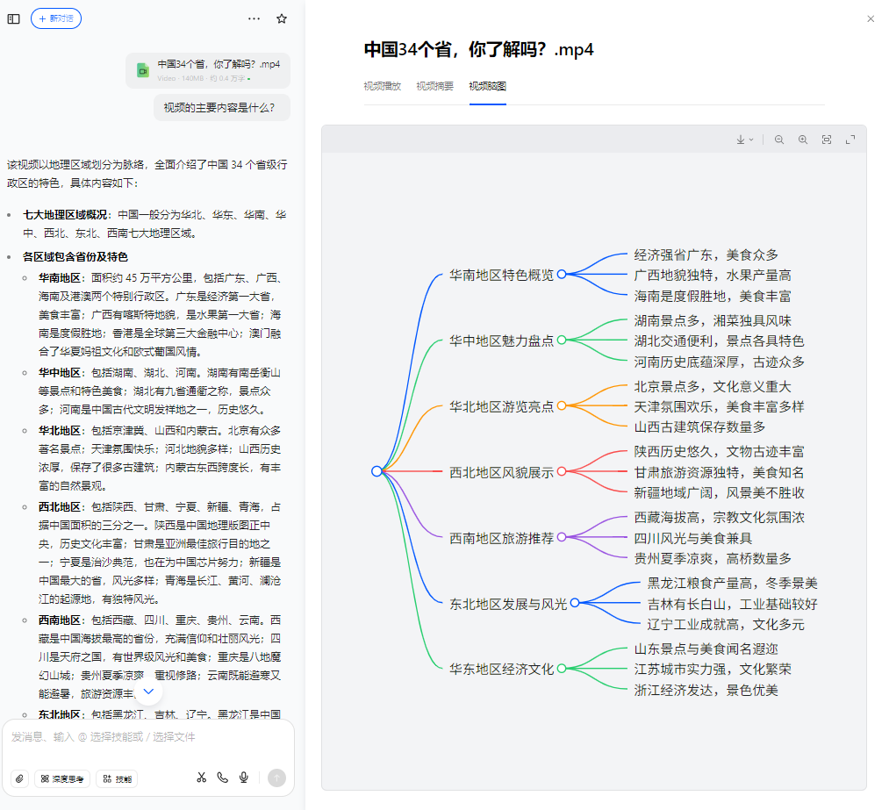The width and height of the screenshot is (889, 810).
Task: Attach a file with the paperclip
Action: tap(18, 778)
